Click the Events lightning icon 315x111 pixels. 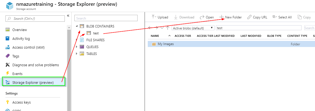pos(8,74)
